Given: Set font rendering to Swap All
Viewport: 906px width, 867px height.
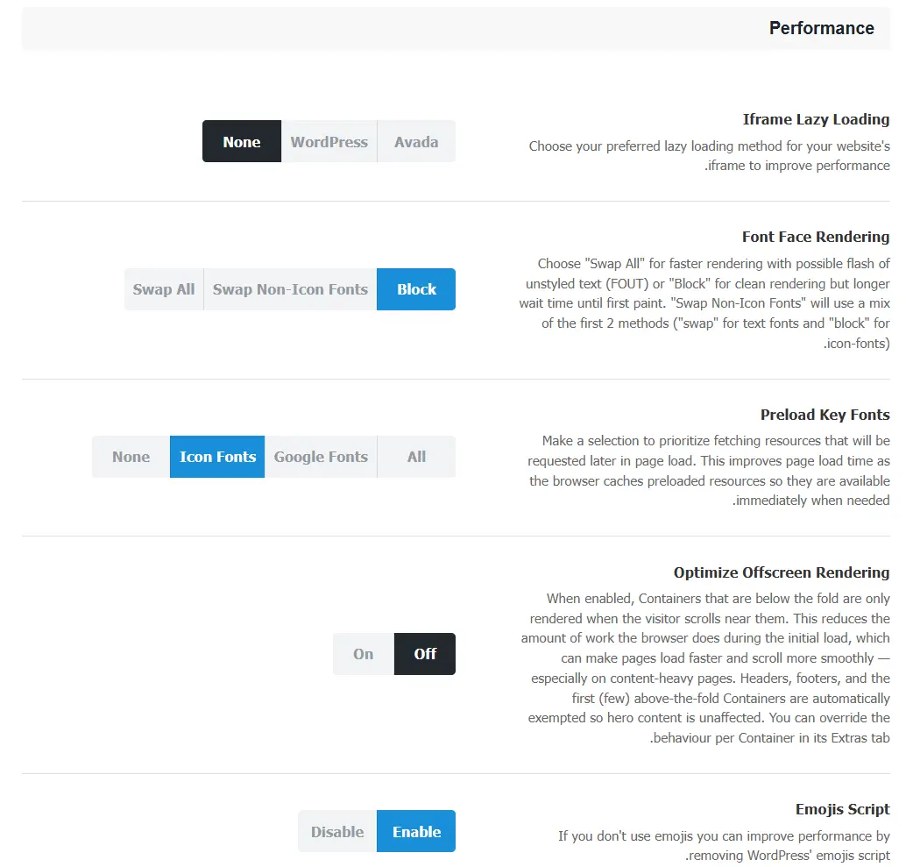Looking at the screenshot, I should pos(164,289).
